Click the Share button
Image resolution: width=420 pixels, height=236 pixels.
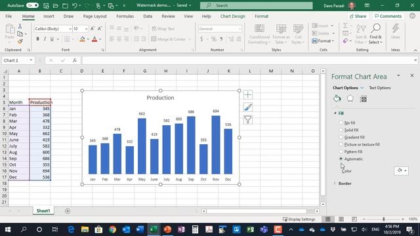pyautogui.click(x=358, y=16)
